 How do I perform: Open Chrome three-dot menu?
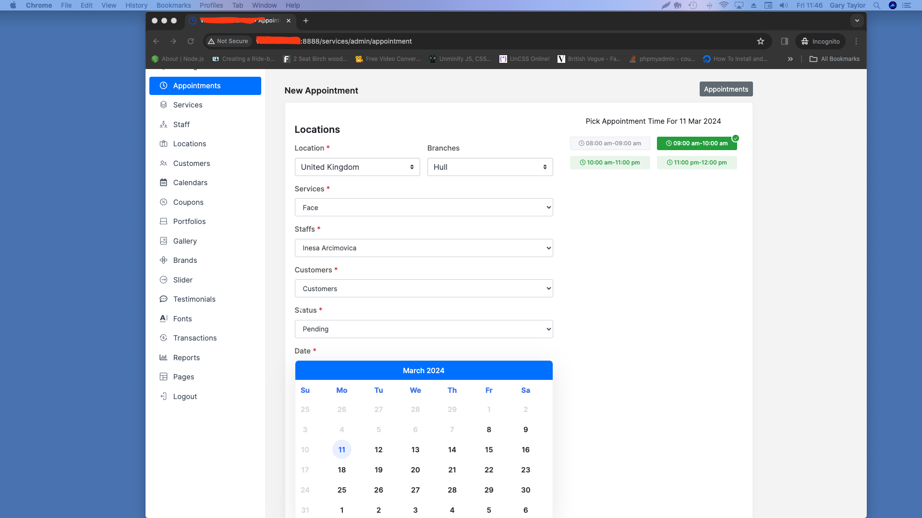[x=856, y=41]
